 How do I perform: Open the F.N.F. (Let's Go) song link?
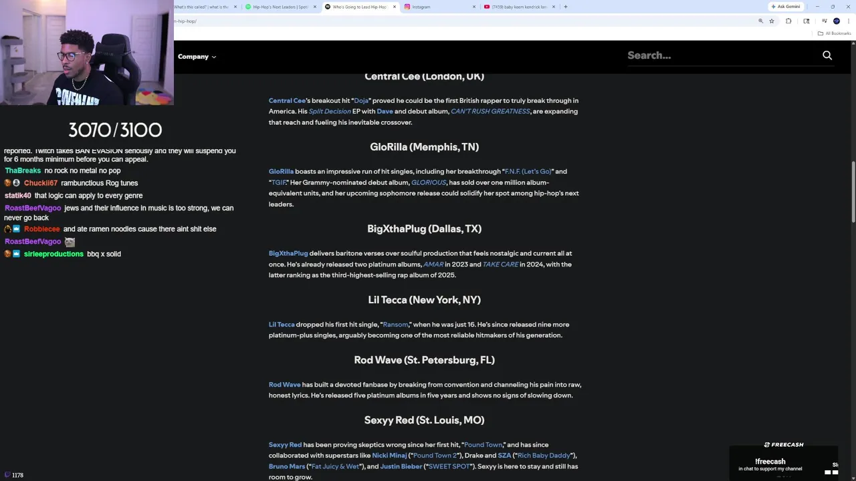(x=528, y=172)
